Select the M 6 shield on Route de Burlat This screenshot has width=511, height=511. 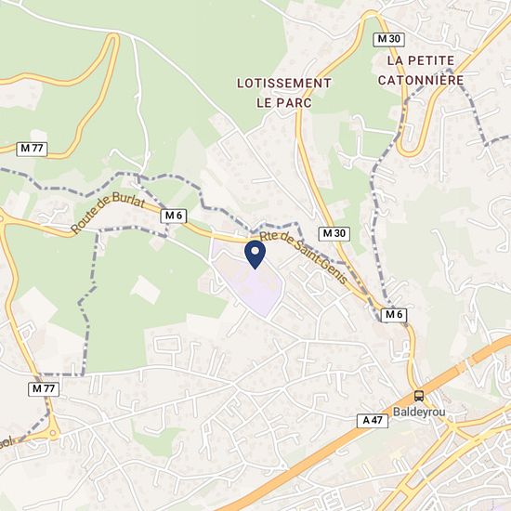[174, 216]
